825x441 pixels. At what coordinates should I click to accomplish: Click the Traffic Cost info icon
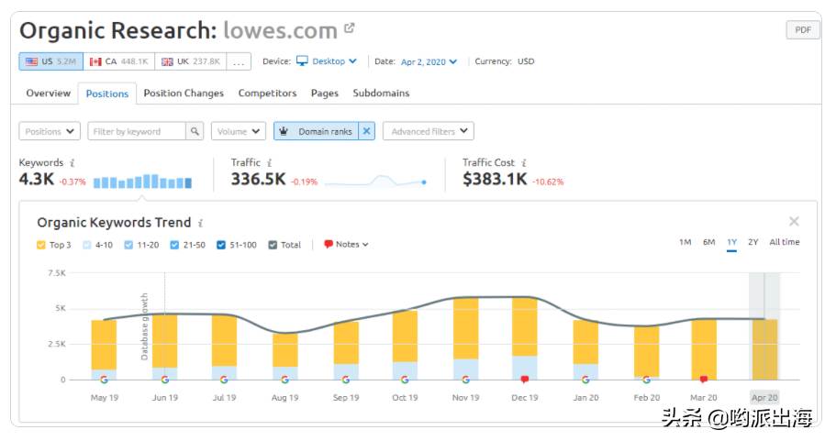point(523,163)
